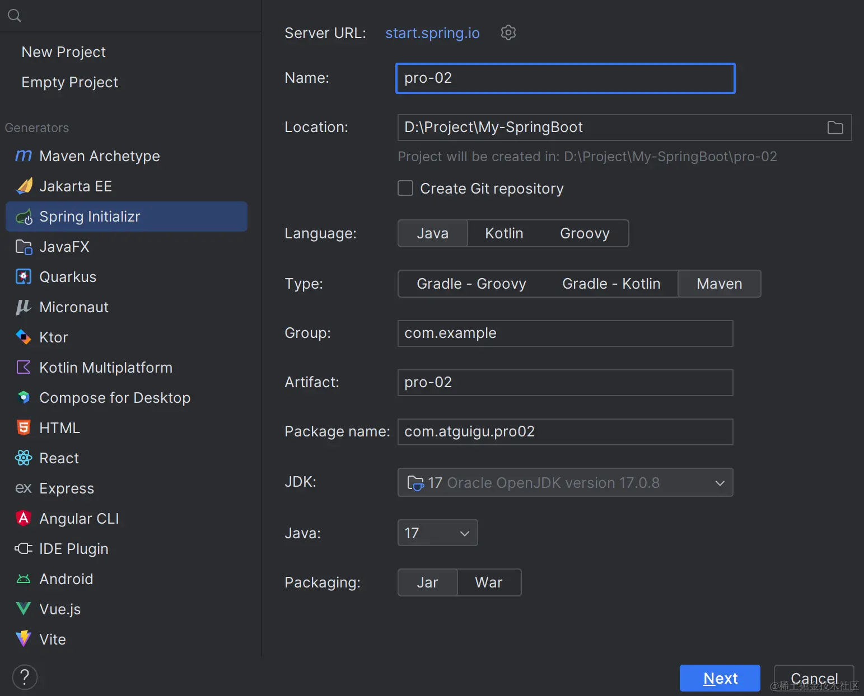Choose Angular CLI generator label
The width and height of the screenshot is (864, 696).
pos(79,519)
